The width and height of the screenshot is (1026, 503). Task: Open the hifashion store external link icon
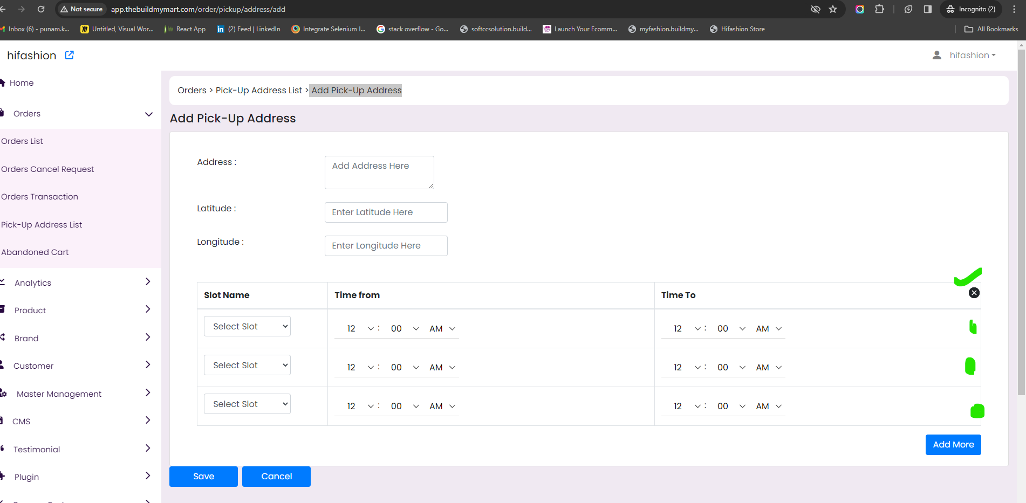click(x=70, y=55)
